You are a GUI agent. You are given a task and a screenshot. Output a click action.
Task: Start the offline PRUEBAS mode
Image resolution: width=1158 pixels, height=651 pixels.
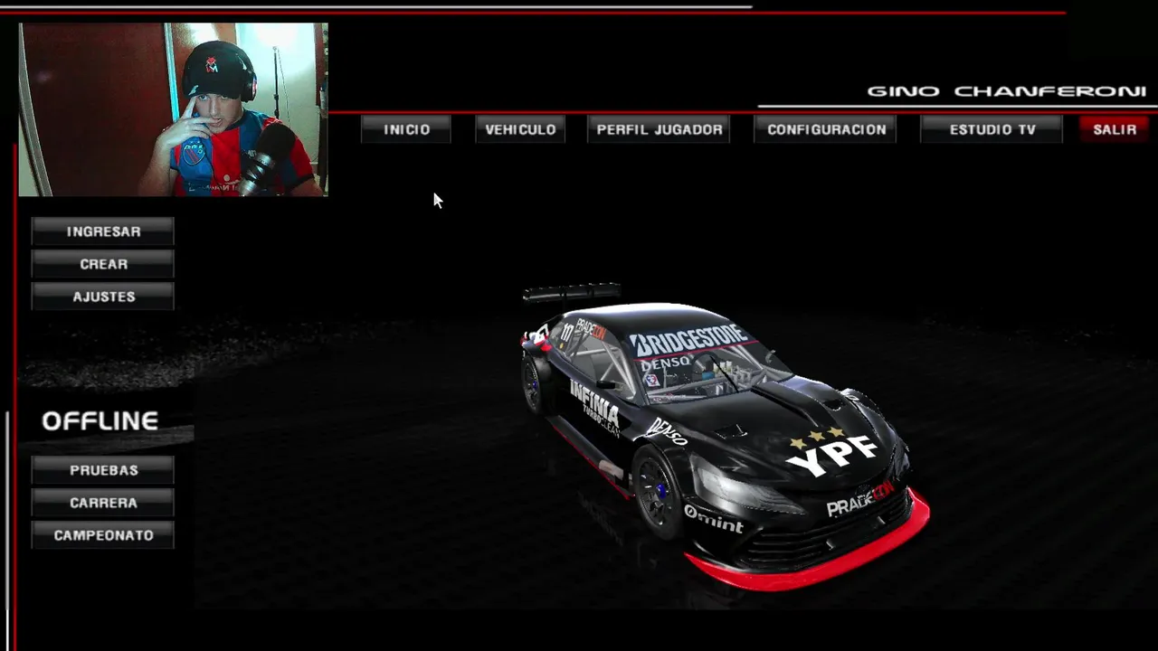(x=103, y=470)
